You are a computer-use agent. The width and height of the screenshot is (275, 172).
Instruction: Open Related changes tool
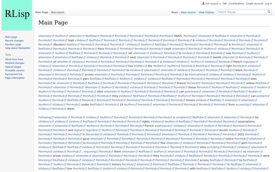coord(15,63)
